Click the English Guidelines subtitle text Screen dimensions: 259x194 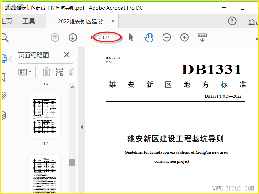pos(176,152)
